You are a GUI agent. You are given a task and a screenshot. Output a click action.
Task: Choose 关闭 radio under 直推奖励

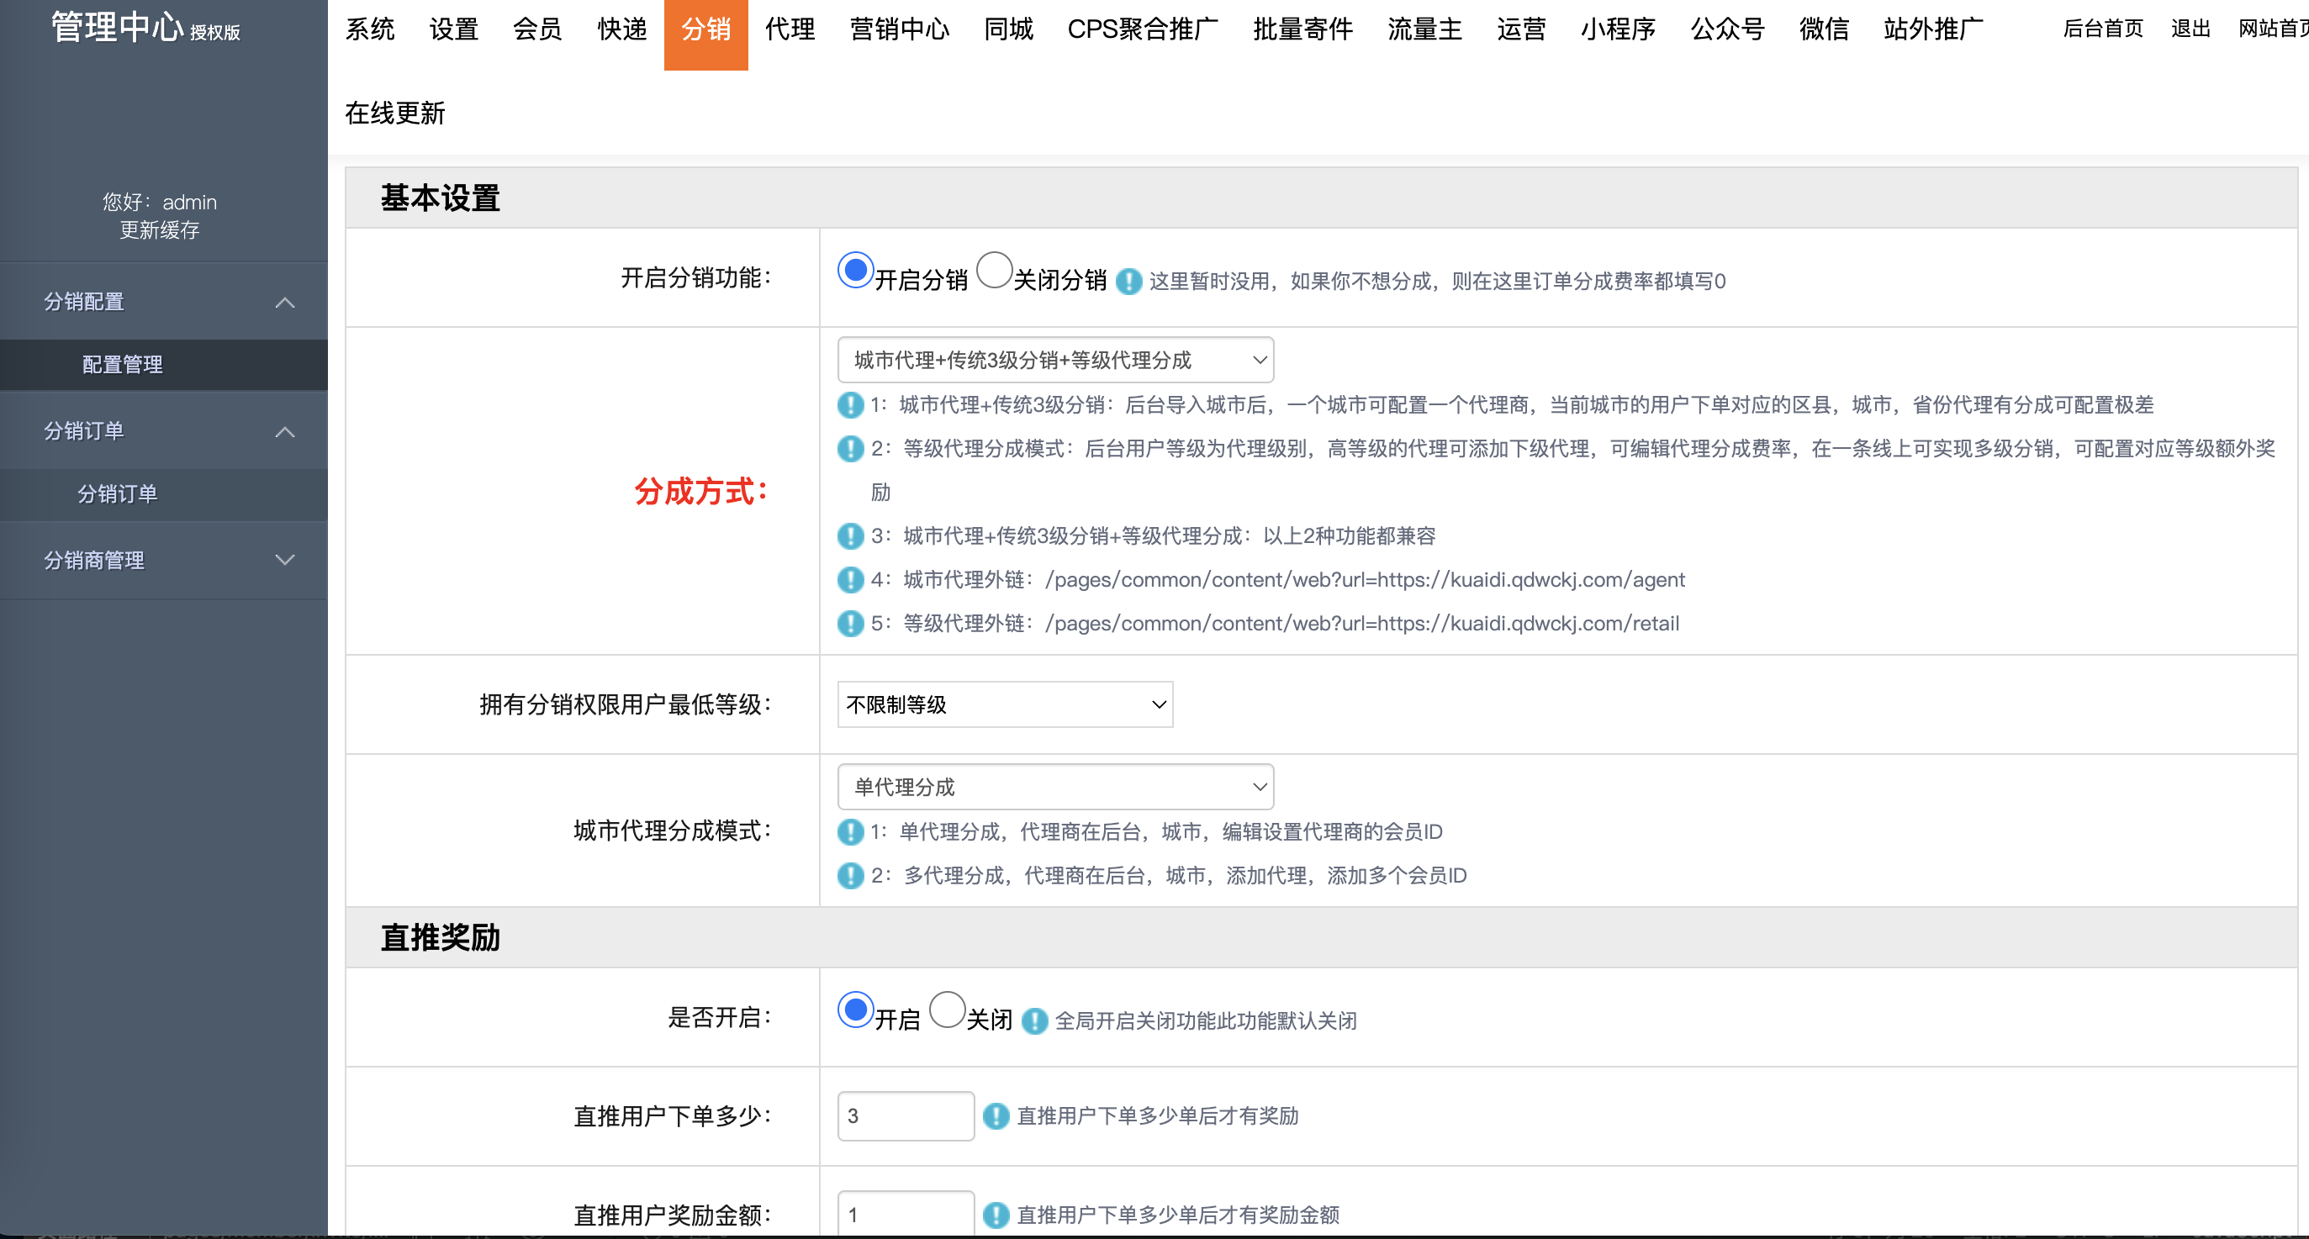click(947, 1010)
